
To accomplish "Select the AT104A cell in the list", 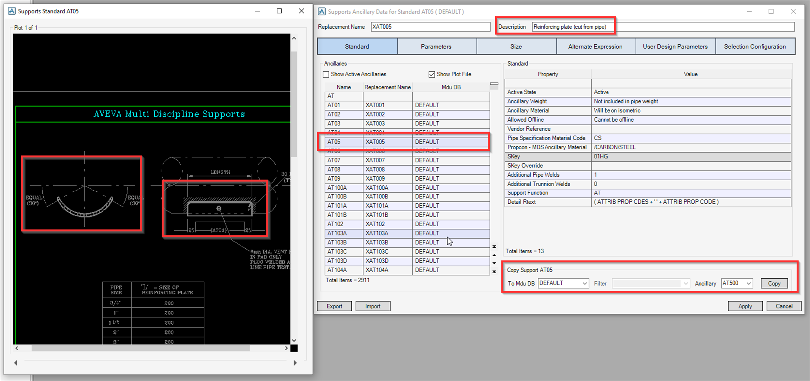I will [x=344, y=270].
